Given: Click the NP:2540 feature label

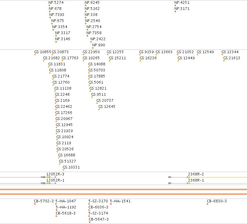Looking at the screenshot, I should tap(93, 21).
